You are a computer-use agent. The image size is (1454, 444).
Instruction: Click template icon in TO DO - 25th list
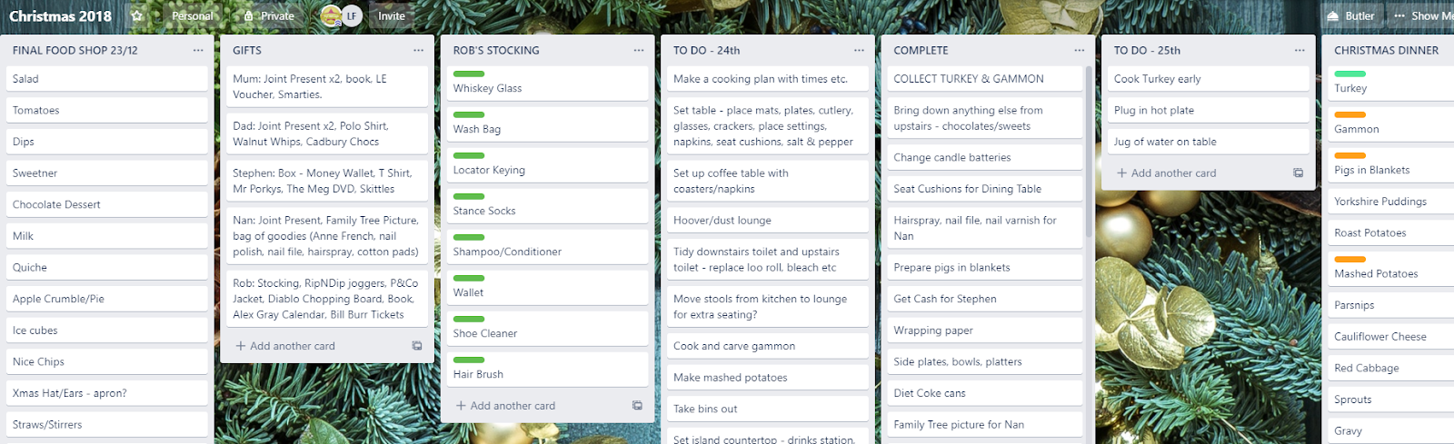pos(1298,173)
